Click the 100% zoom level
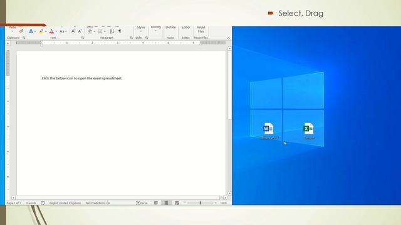The width and height of the screenshot is (401, 225). pos(224,203)
